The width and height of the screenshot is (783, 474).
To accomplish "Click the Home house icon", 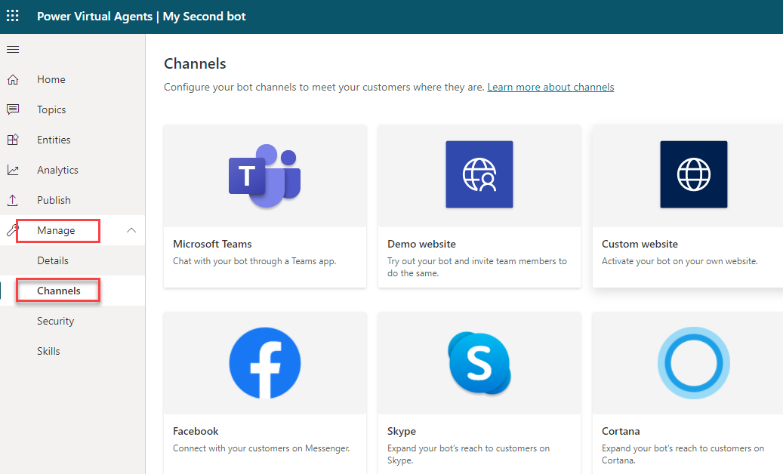I will (13, 79).
